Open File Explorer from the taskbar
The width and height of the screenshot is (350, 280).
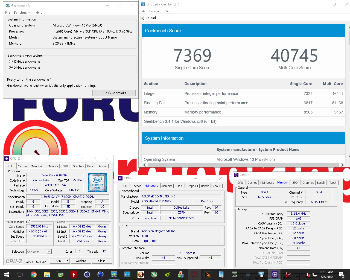47,275
